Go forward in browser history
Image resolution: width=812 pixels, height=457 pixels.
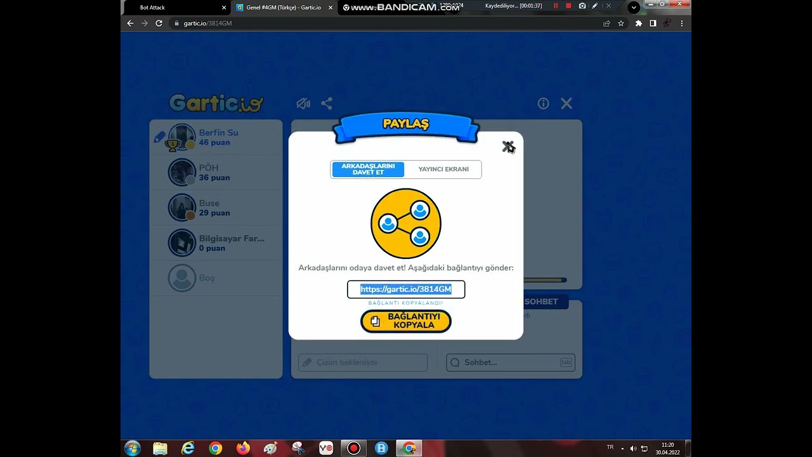(145, 23)
